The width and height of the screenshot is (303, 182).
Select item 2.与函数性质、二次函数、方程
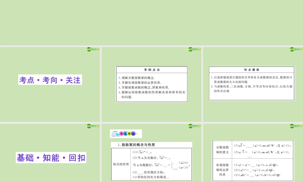(x=251, y=89)
